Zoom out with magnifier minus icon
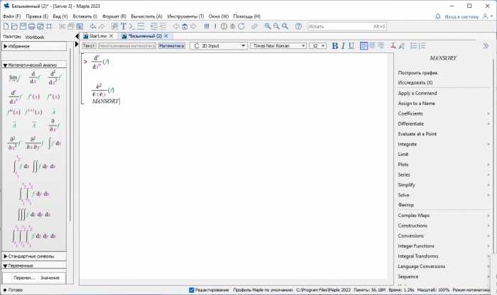 [276, 26]
